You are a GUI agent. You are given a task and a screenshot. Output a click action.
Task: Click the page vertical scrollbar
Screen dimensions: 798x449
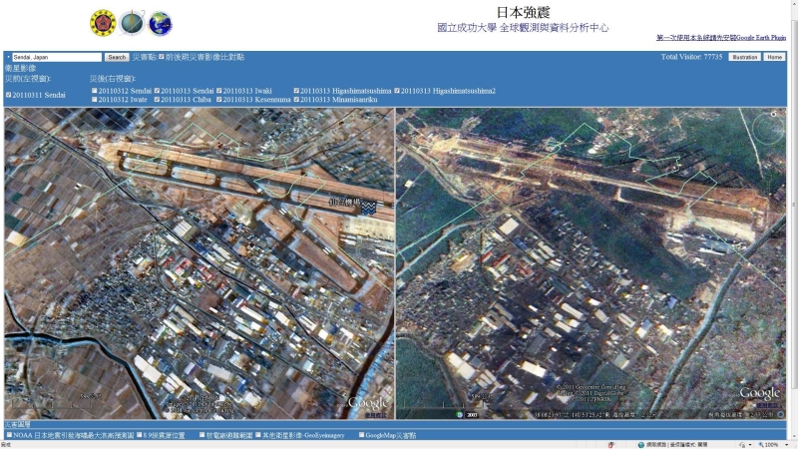793,204
